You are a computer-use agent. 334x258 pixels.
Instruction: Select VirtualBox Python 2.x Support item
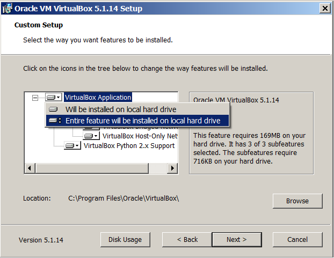coord(129,146)
